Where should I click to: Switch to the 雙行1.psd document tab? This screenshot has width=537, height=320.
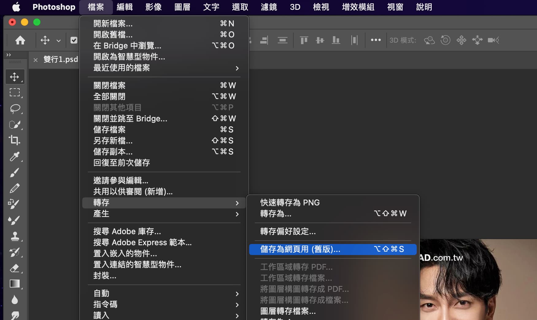click(x=61, y=59)
